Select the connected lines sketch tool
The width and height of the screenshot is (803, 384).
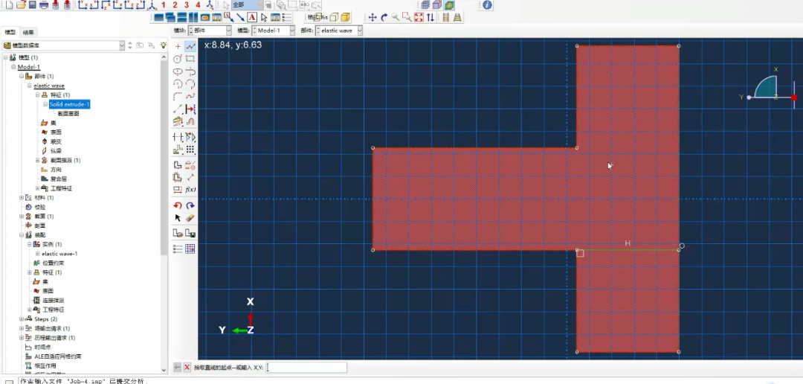tap(190, 47)
